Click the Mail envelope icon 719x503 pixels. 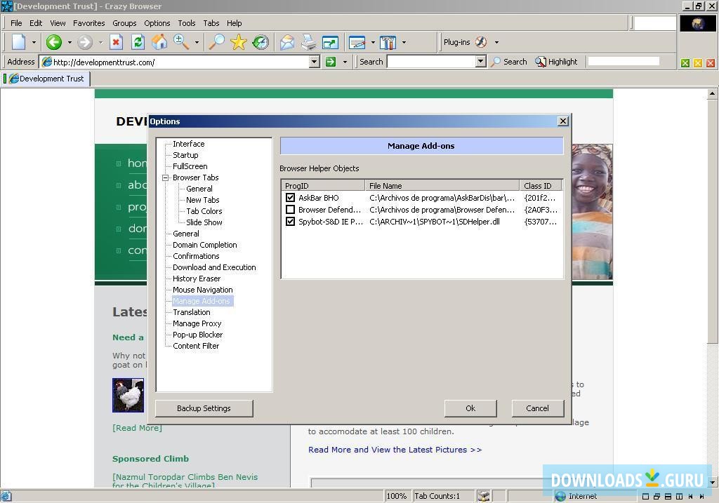point(287,42)
